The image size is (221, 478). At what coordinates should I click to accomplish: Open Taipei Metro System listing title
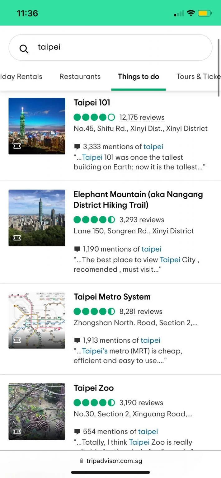[x=112, y=297]
